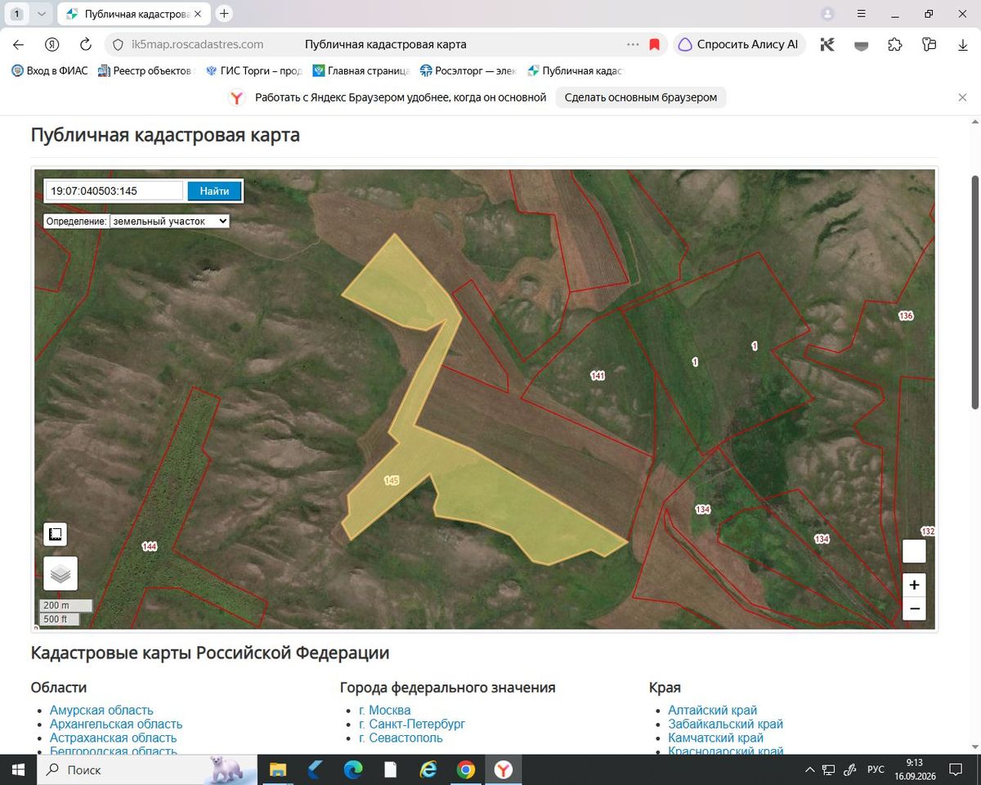
Task: Click the 'Найти' search button
Action: coord(214,191)
